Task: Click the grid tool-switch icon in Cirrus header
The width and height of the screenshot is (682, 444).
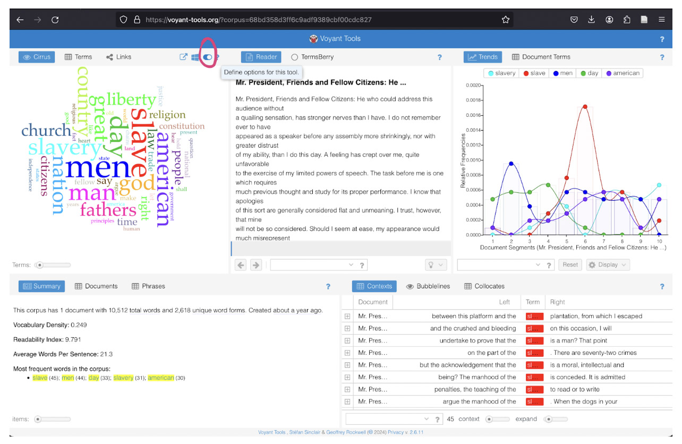Action: [195, 57]
